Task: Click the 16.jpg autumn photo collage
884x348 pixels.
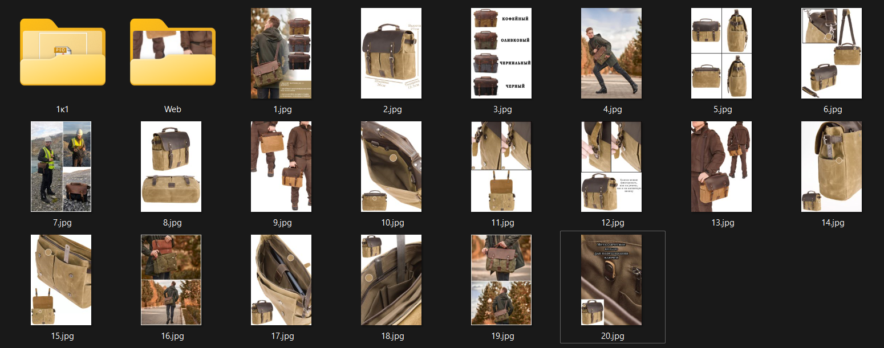Action: pyautogui.click(x=171, y=280)
